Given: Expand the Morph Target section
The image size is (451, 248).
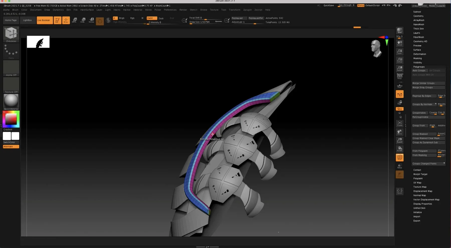Looking at the screenshot, I should click(420, 174).
